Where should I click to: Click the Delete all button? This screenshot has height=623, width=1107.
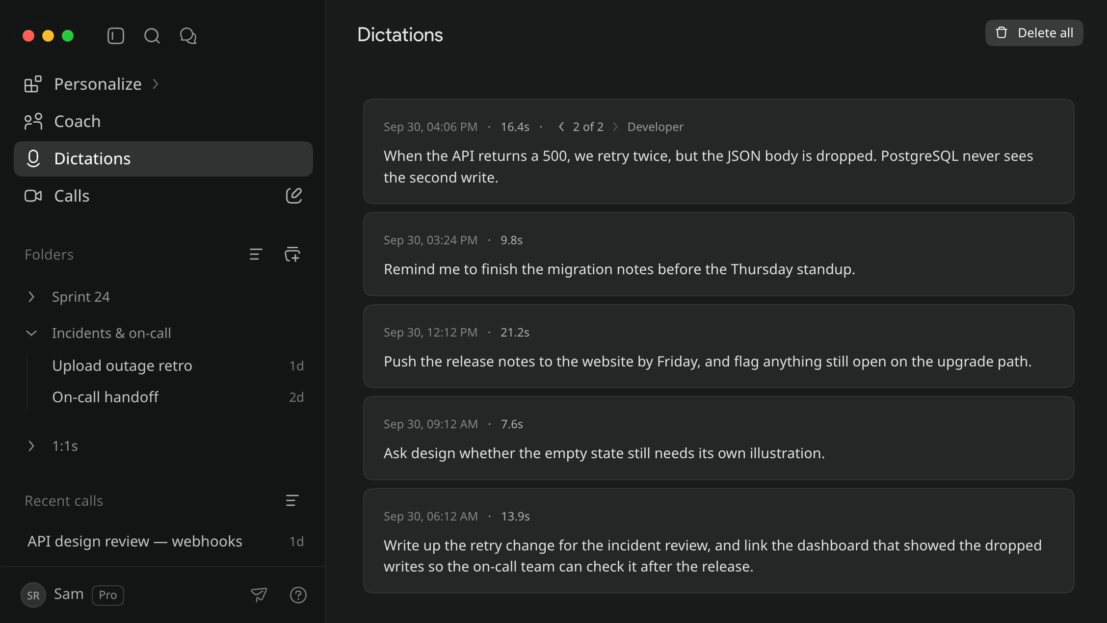tap(1034, 33)
